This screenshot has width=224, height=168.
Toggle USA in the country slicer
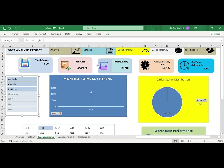22,109
